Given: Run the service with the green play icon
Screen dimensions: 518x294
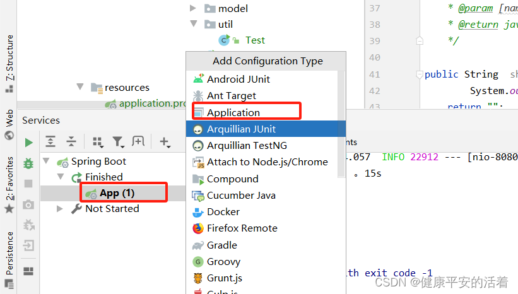Looking at the screenshot, I should point(29,143).
